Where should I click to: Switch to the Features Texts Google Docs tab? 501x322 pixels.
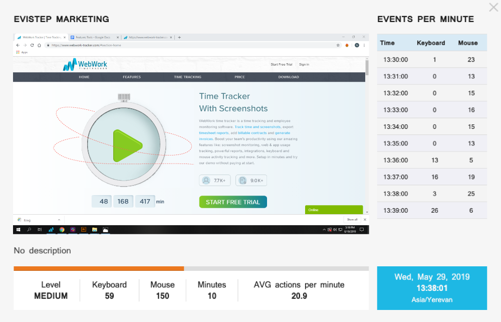click(95, 38)
